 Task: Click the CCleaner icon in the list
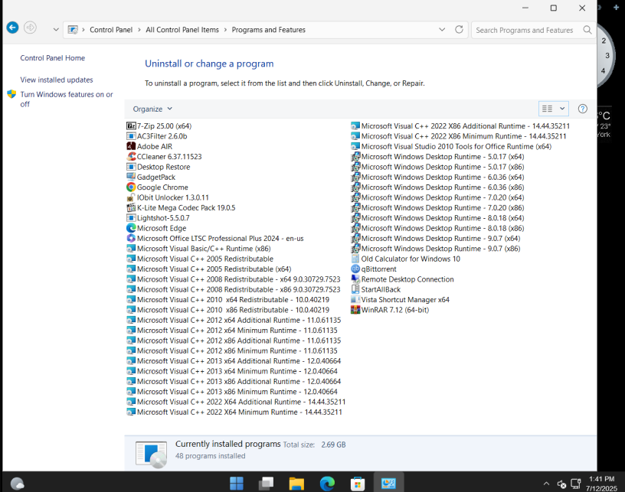point(131,156)
